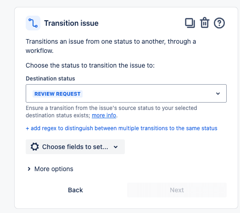Screen dimensions: 240x213
Task: Click the down arrow on Choose fields to set
Action: tap(116, 147)
